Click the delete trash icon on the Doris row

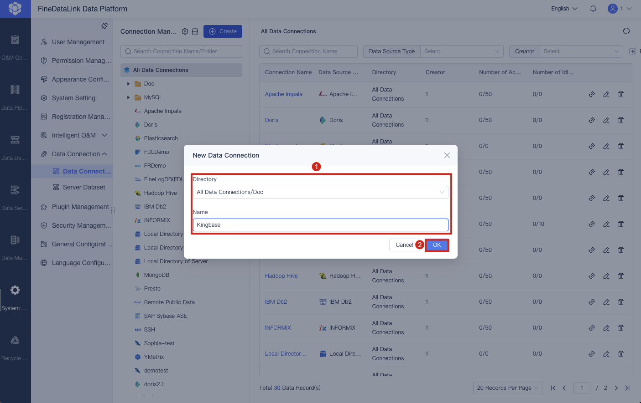point(621,120)
